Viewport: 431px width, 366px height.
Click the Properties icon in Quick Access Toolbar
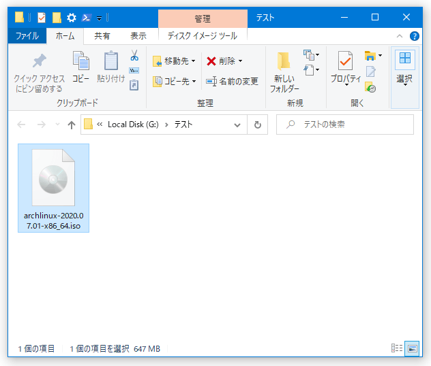[42, 18]
